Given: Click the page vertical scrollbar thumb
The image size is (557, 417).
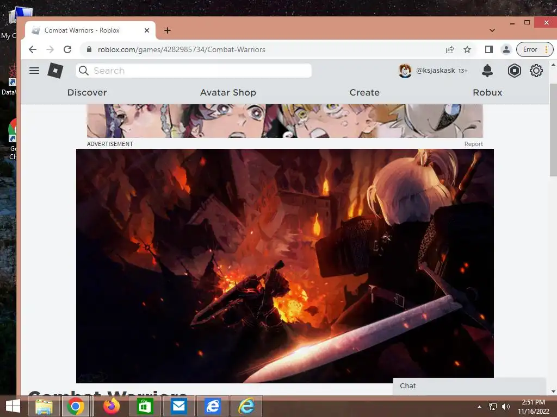Looking at the screenshot, I should tap(553, 130).
